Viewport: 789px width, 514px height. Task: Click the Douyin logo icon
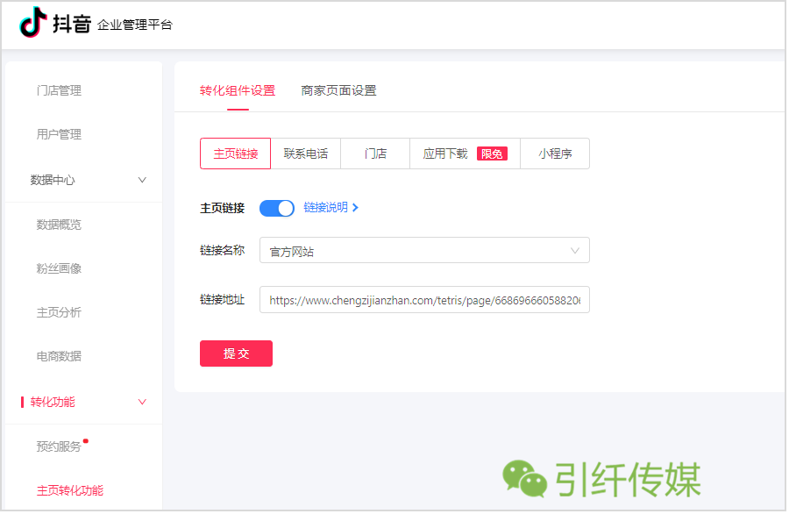33,23
